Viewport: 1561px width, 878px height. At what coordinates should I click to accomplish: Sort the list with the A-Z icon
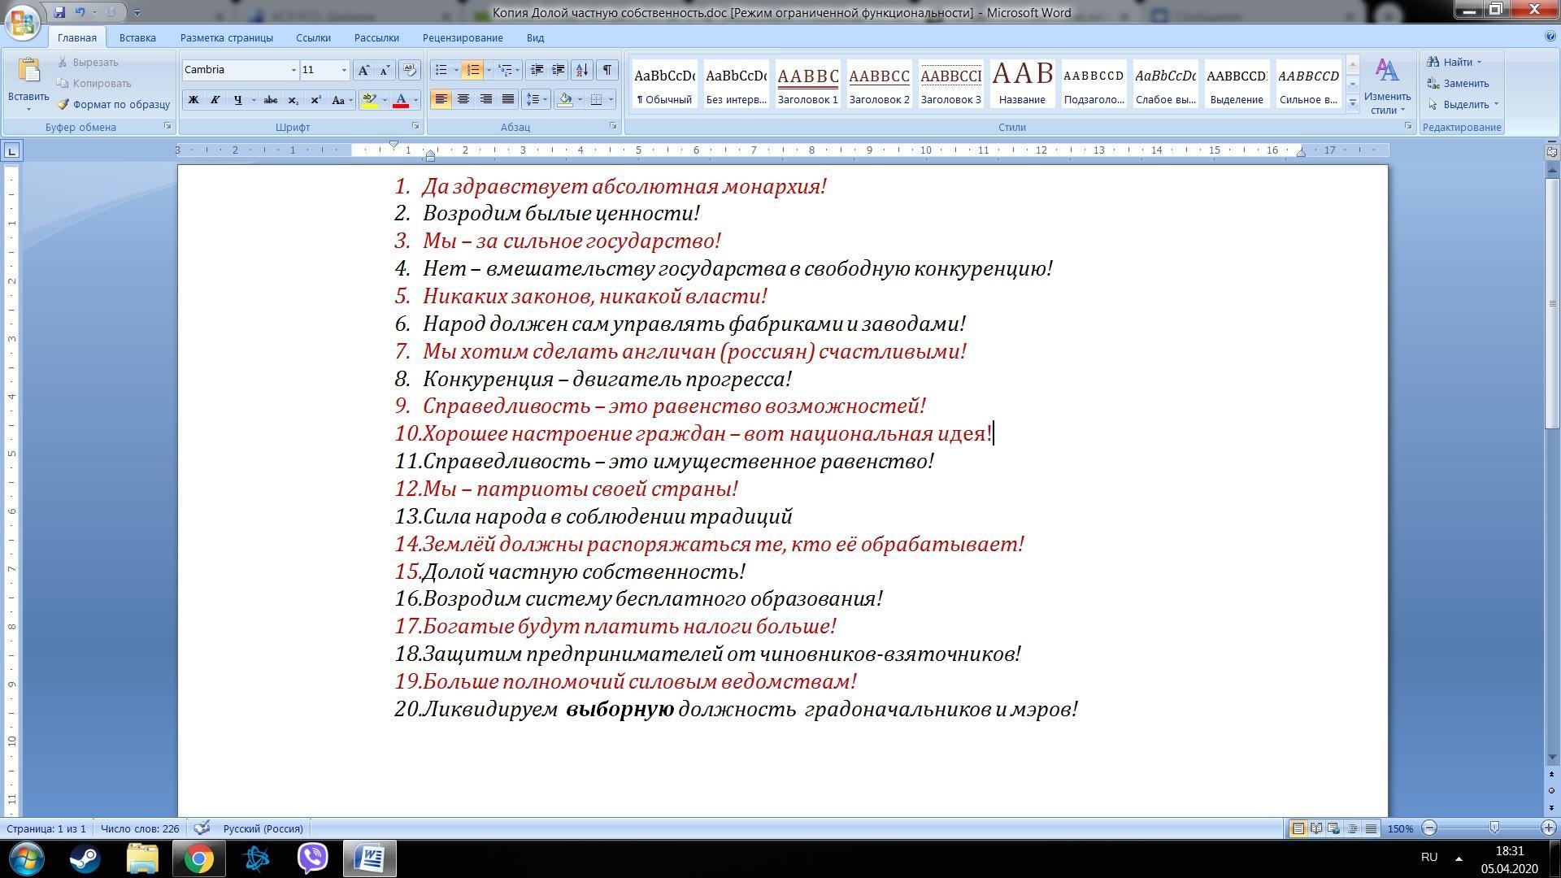(581, 70)
